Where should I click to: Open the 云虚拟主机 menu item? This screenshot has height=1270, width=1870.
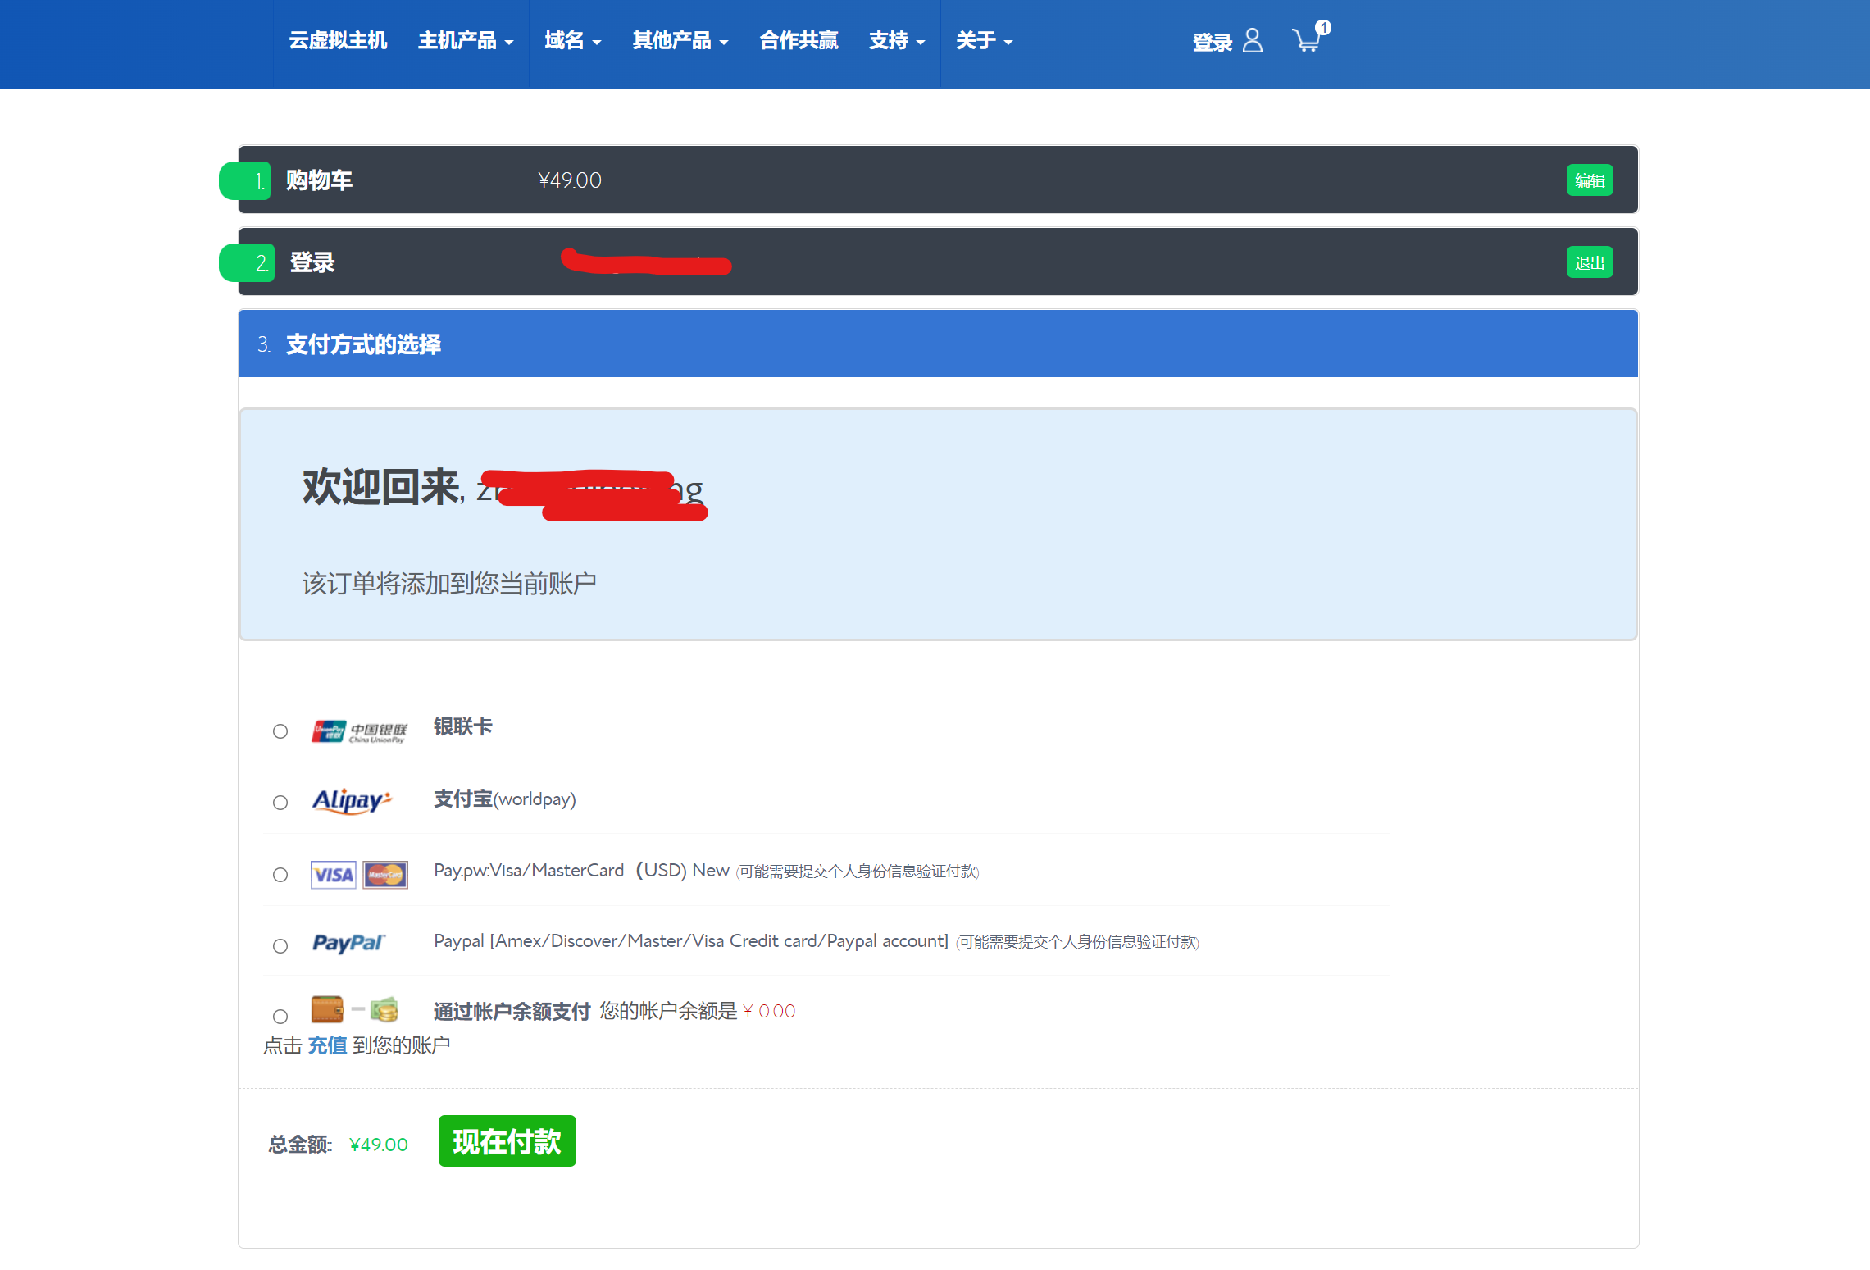pyautogui.click(x=338, y=41)
